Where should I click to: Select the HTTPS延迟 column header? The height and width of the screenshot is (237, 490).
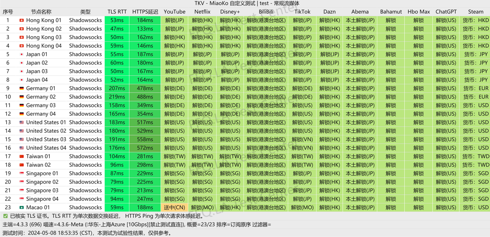145,12
